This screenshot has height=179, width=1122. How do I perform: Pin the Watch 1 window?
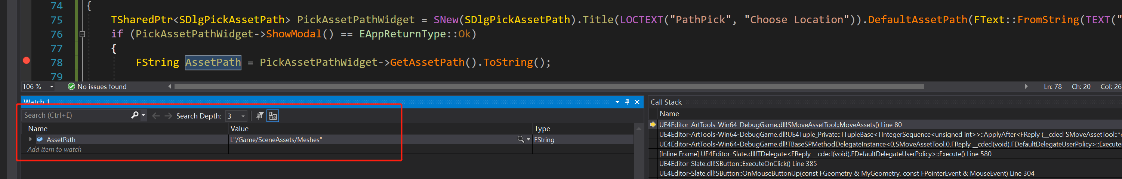627,102
